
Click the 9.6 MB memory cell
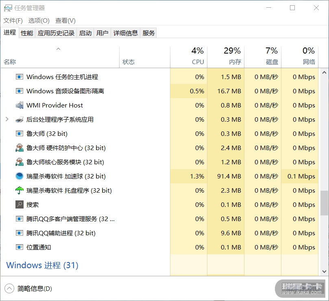coord(226,233)
